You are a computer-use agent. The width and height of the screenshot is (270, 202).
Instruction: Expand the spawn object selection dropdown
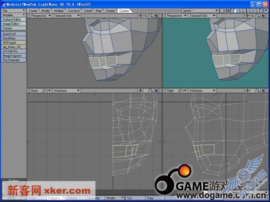pos(200,11)
